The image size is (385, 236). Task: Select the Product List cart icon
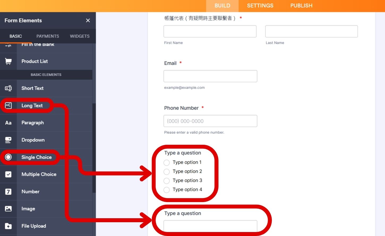pos(8,61)
